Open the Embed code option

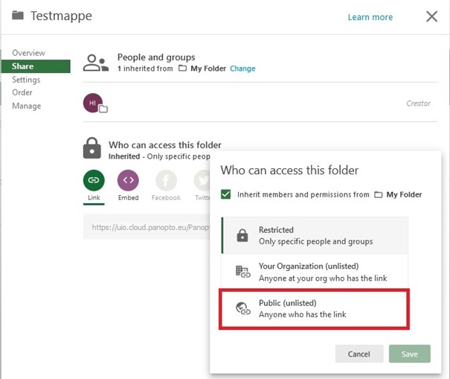pyautogui.click(x=128, y=180)
